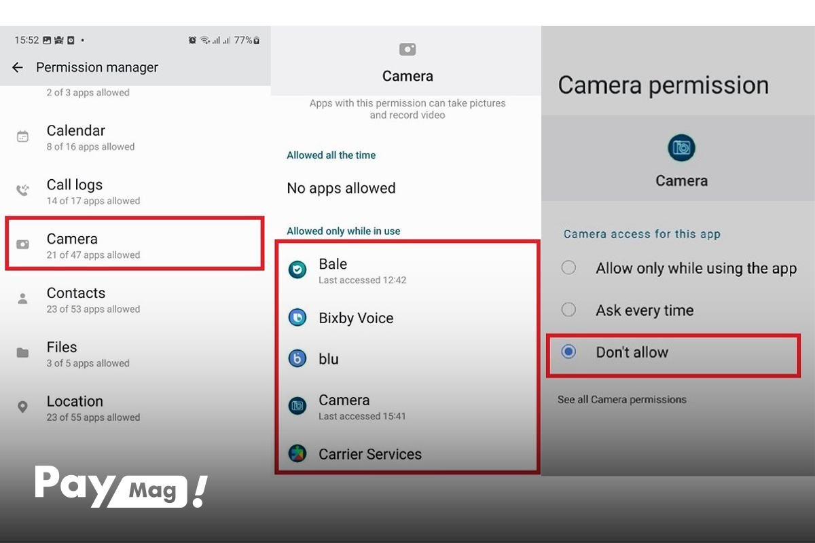This screenshot has width=815, height=543.
Task: Tap the Bale app icon
Action: click(297, 270)
